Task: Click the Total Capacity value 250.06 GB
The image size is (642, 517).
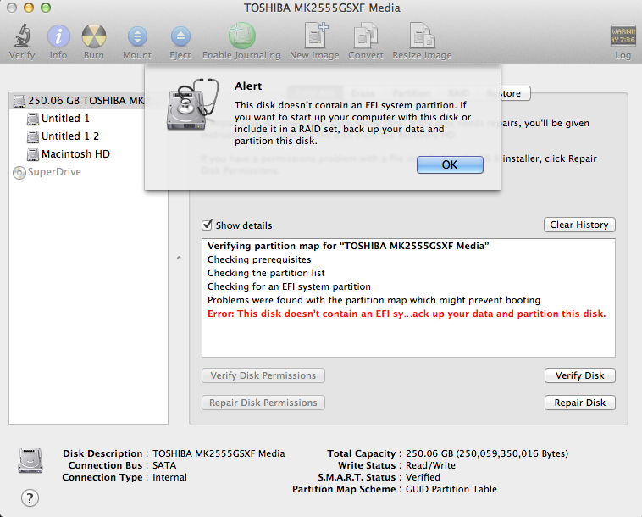Action: (487, 453)
